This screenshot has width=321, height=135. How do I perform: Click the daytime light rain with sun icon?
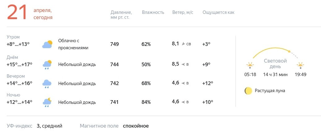47,65
